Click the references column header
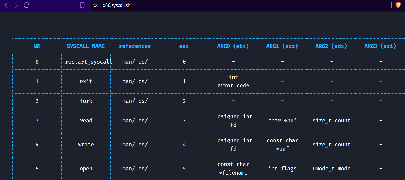This screenshot has width=405, height=180. coord(135,46)
